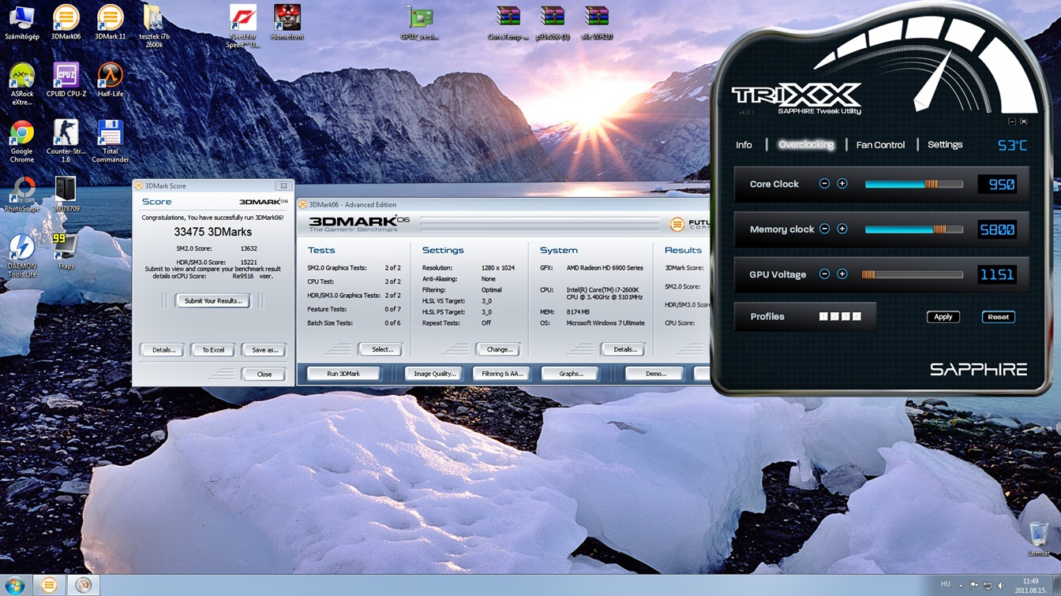Select the ASRock eXtreme tuner shortcut
The height and width of the screenshot is (596, 1061).
pos(21,84)
